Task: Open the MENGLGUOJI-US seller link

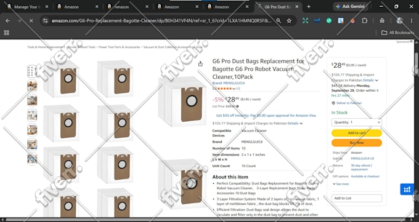Action: coord(362,159)
